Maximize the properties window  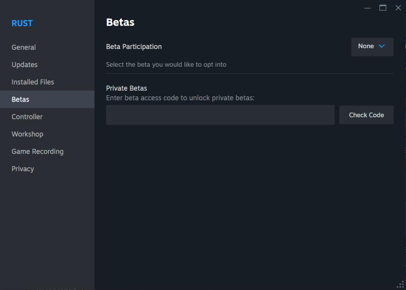point(383,8)
